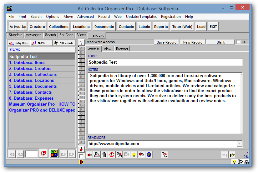Click the TOPIC column header in the list
Screen dimensions: 258x173
[42, 50]
